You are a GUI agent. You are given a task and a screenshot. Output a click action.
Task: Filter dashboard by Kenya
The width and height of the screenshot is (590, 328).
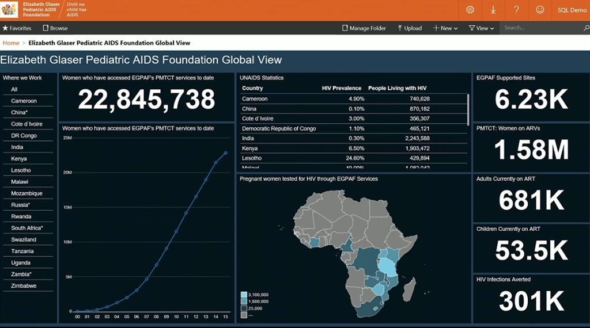[x=19, y=159]
